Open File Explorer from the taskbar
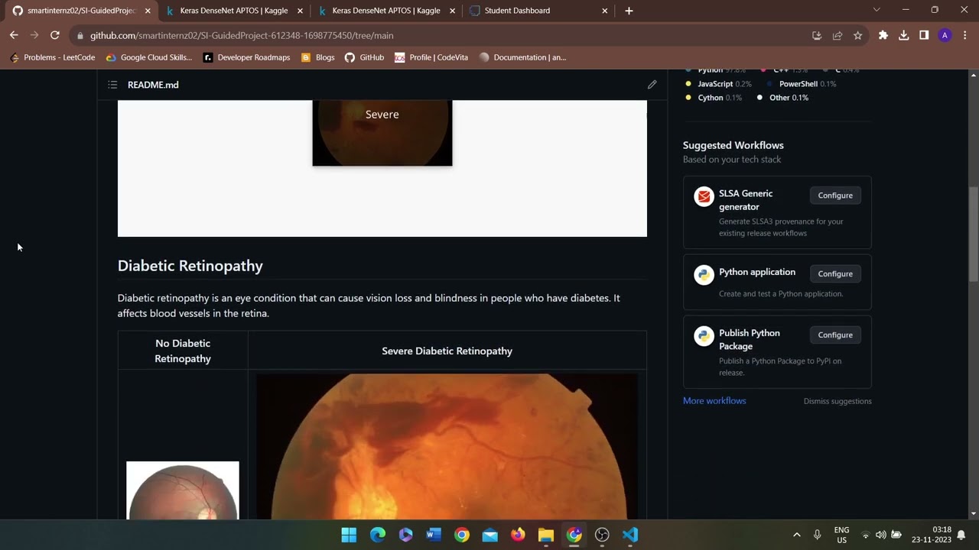 545,535
